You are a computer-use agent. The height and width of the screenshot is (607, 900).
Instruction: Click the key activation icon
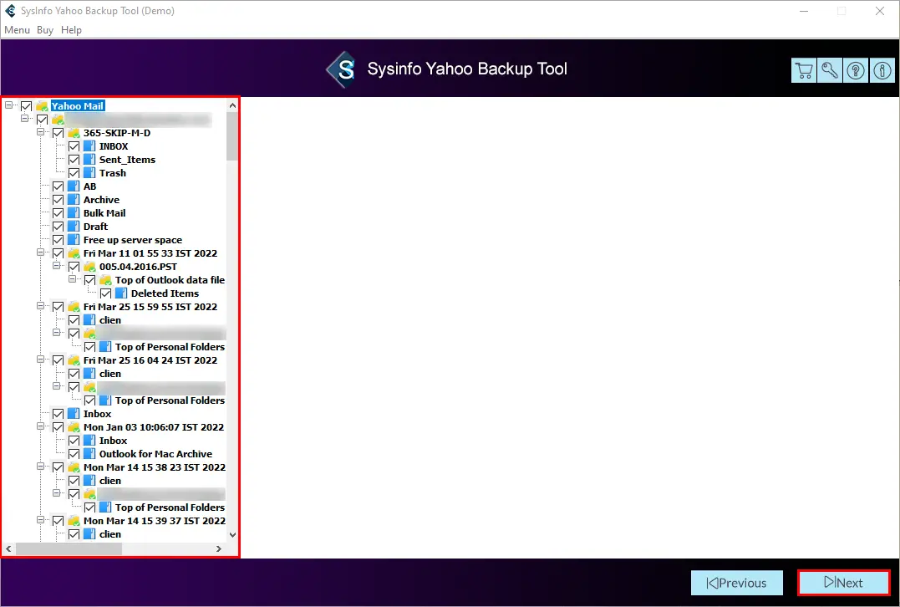[x=830, y=70]
